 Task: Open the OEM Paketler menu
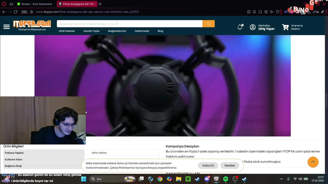pyautogui.click(x=67, y=31)
